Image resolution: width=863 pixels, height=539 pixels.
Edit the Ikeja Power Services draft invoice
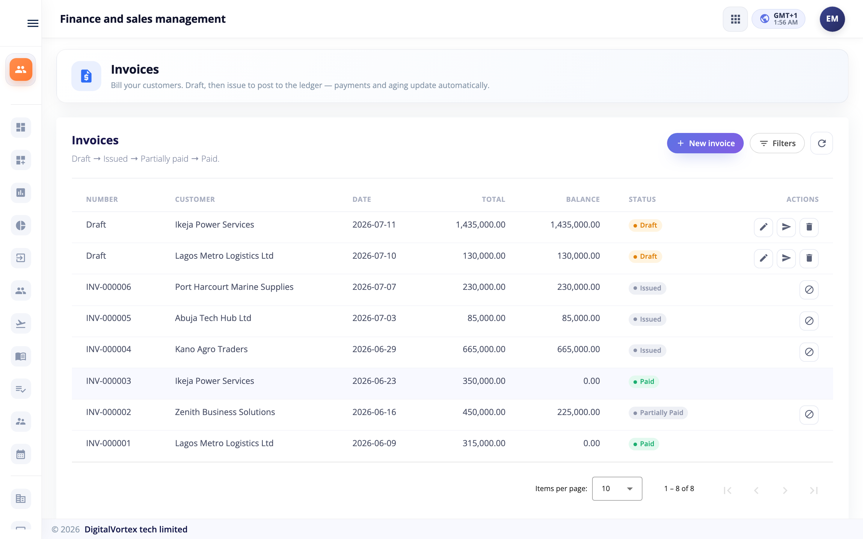click(763, 227)
